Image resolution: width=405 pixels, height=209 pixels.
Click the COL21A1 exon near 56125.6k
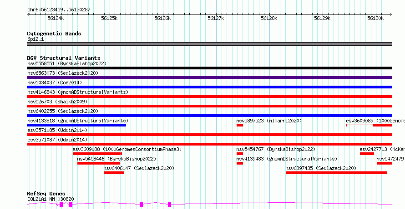pos(141,204)
